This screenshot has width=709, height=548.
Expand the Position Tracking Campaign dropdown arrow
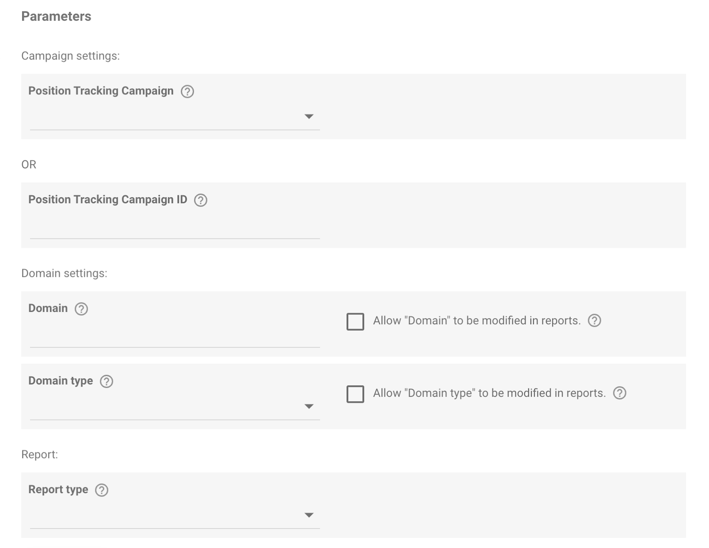pyautogui.click(x=310, y=117)
